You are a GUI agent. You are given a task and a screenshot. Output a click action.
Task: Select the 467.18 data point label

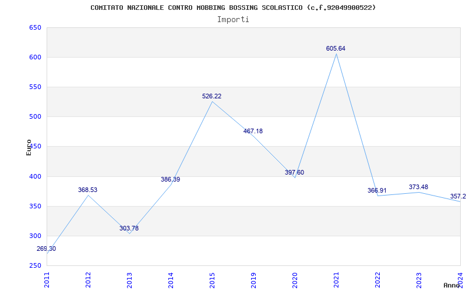coord(253,131)
